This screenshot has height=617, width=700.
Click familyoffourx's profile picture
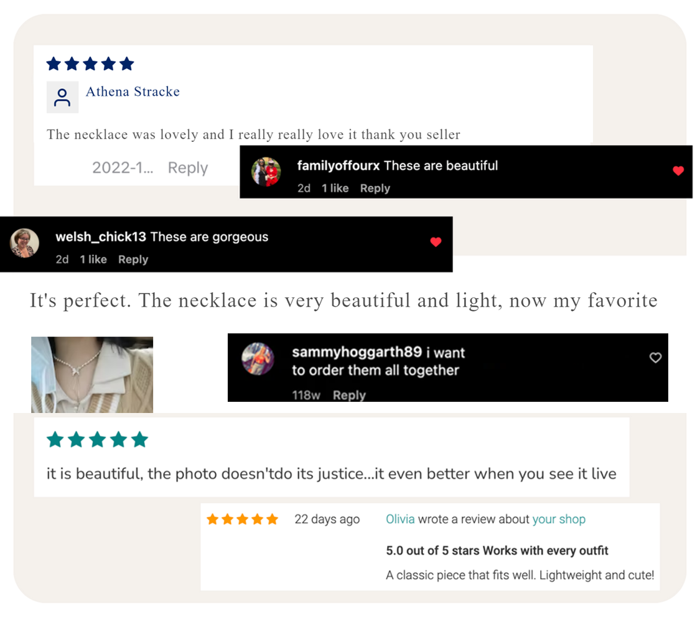pyautogui.click(x=266, y=172)
